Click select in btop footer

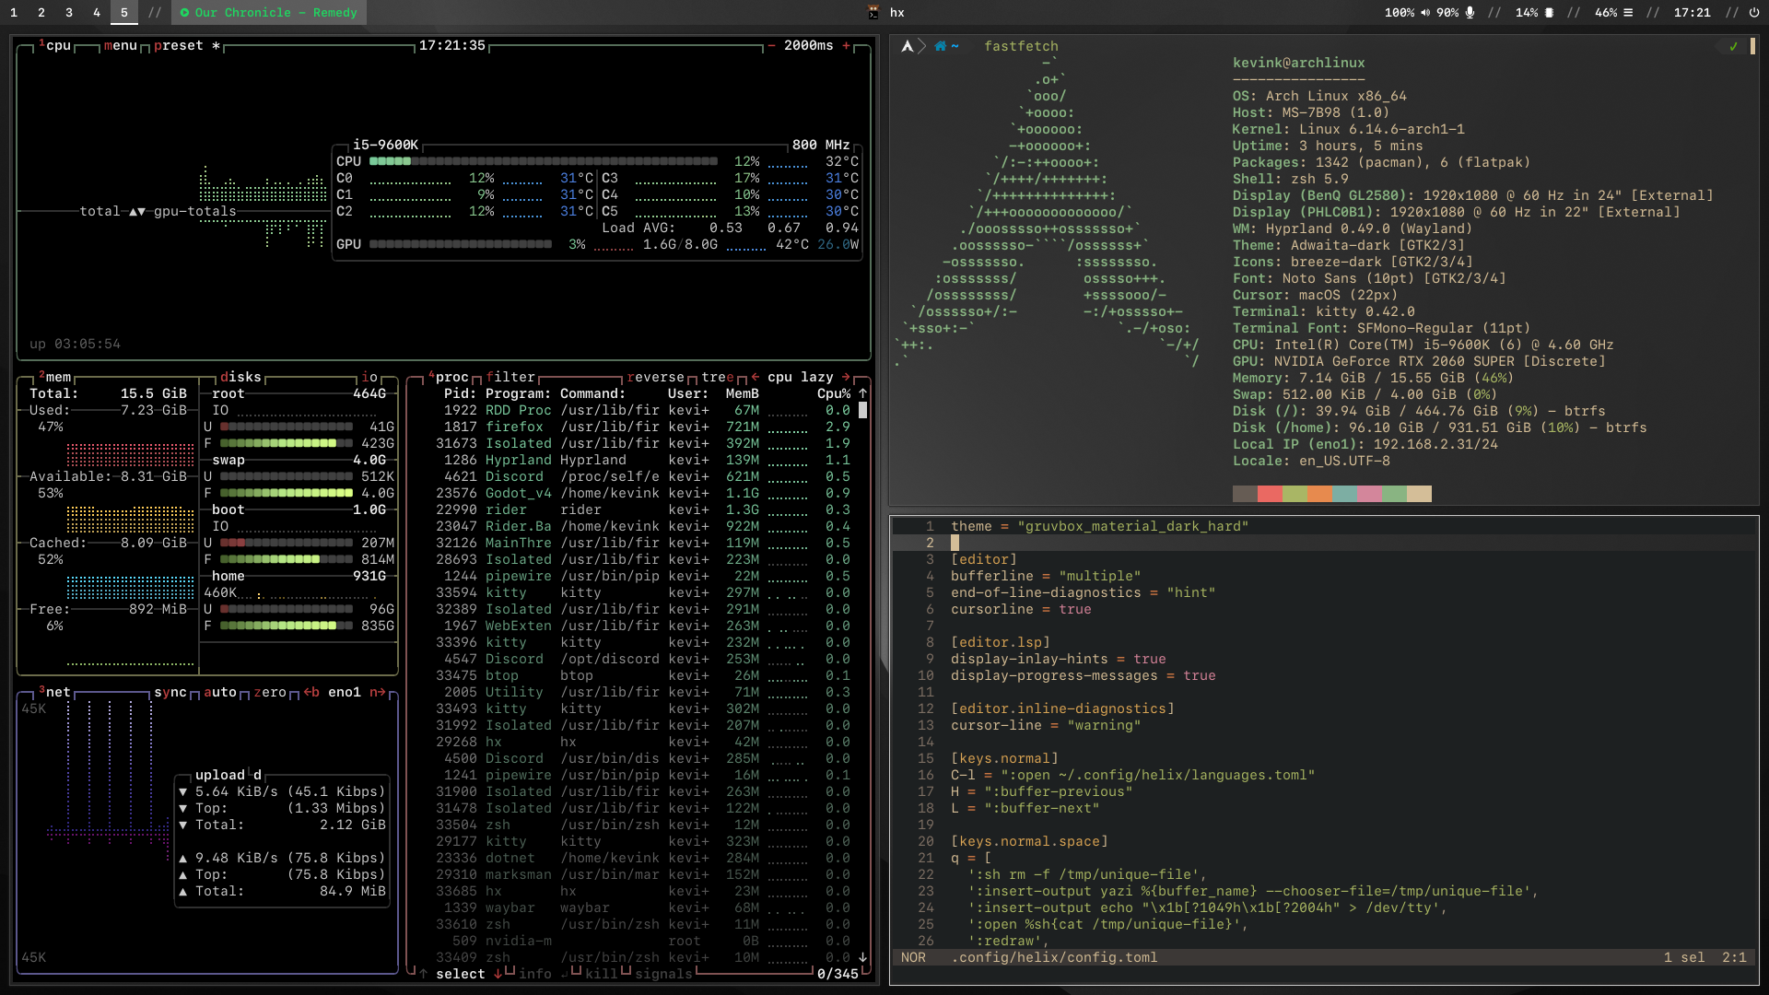pyautogui.click(x=461, y=974)
